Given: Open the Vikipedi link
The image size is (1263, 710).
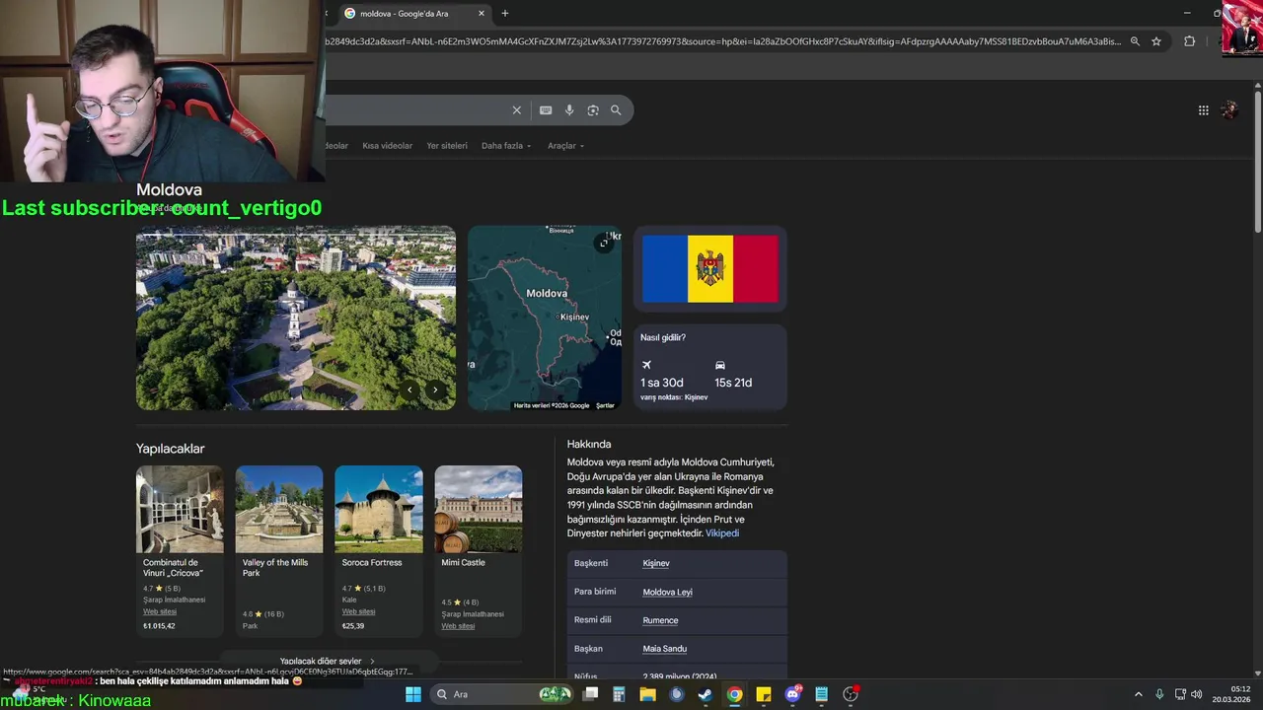Looking at the screenshot, I should point(722,533).
